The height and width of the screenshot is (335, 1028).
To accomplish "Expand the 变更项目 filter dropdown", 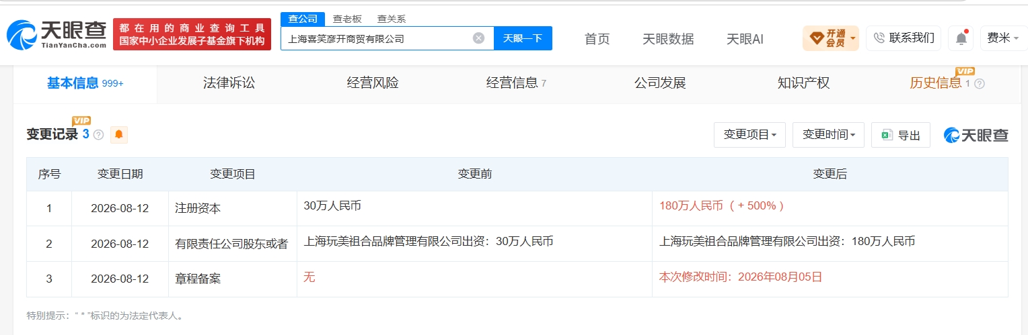I will (x=750, y=135).
